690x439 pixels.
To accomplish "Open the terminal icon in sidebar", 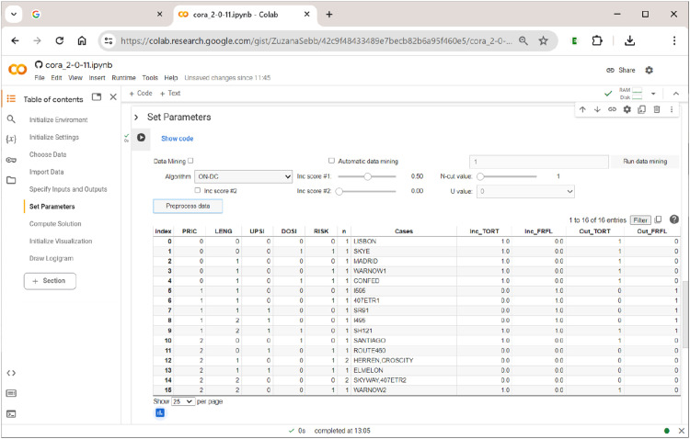I will coord(11,413).
